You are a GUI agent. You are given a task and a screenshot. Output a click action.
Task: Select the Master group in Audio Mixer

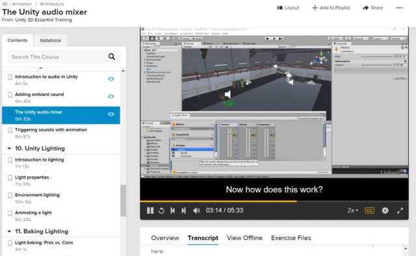(x=192, y=150)
